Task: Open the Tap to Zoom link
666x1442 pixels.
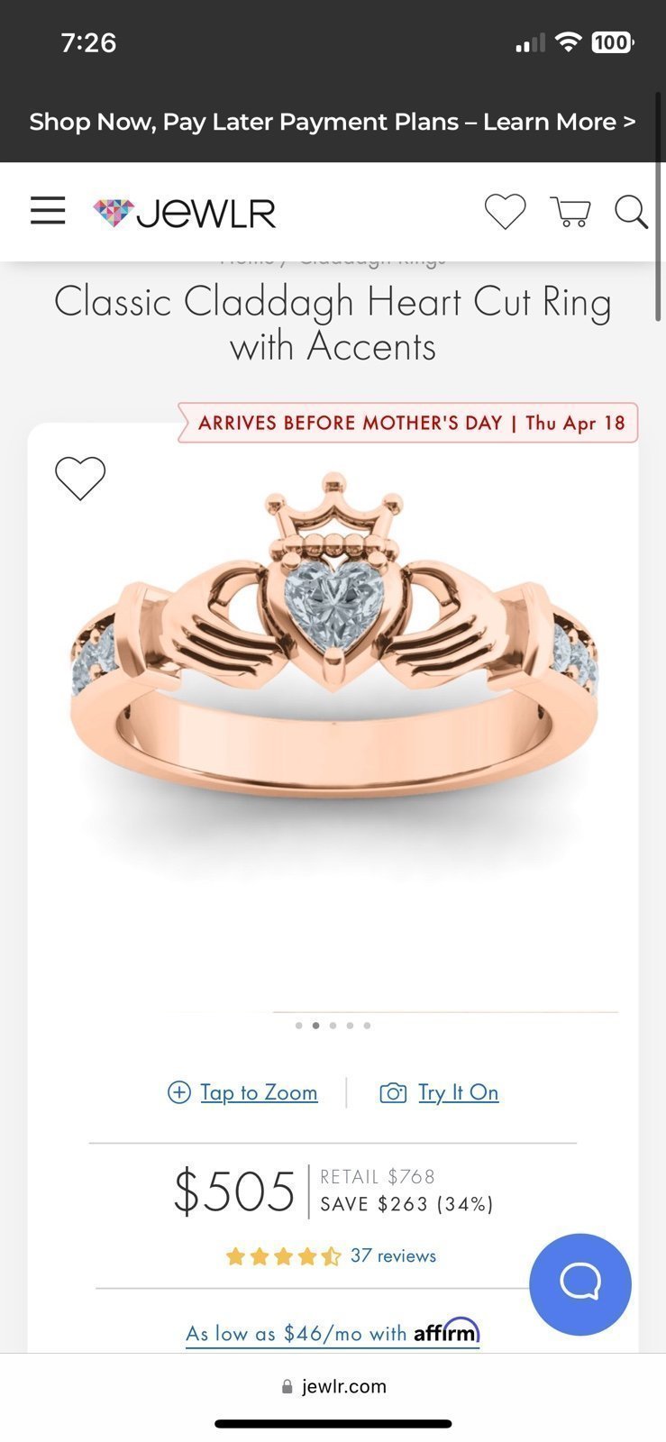Action: pos(259,1092)
